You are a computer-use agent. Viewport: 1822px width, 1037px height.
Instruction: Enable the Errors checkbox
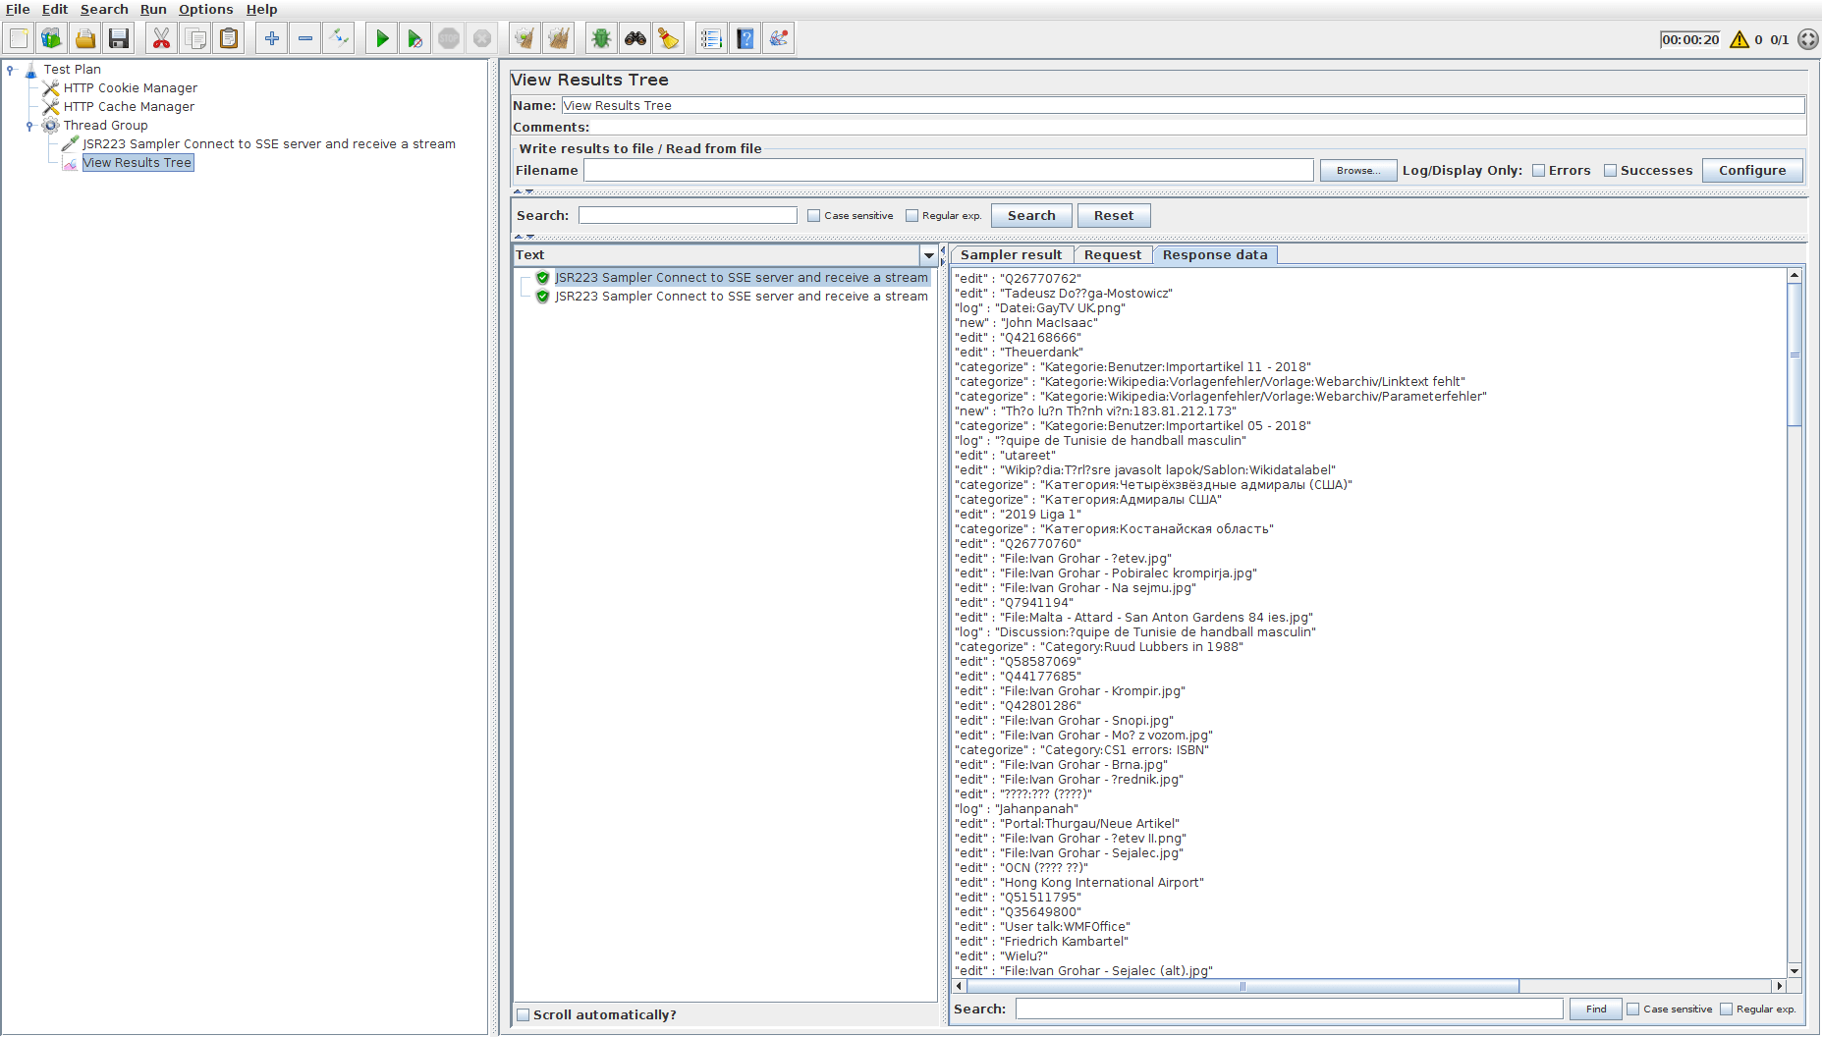point(1539,171)
